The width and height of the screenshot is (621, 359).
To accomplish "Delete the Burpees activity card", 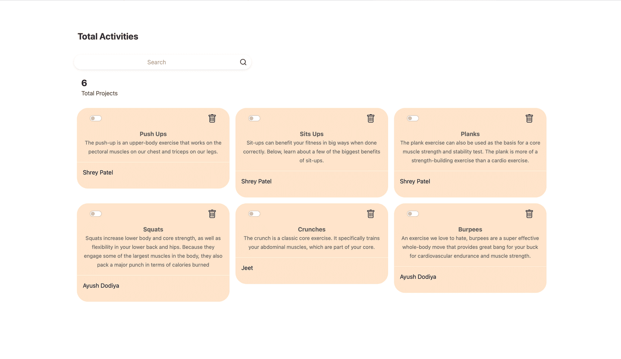I will 530,214.
